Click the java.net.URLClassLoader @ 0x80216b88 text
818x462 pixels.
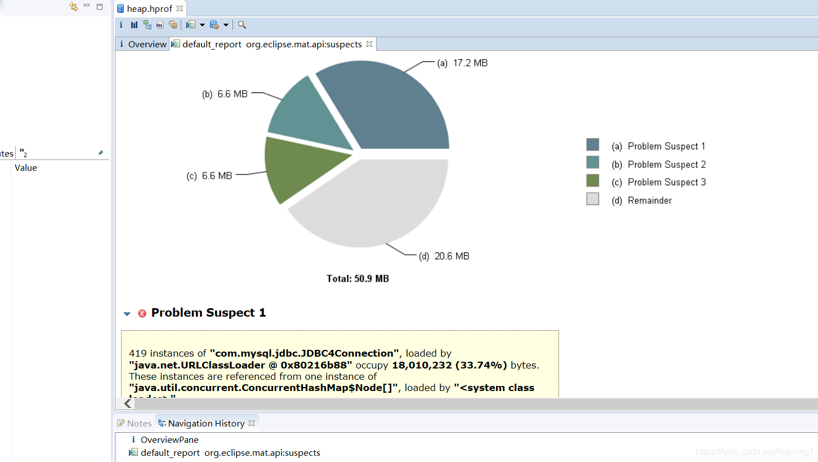[241, 365]
